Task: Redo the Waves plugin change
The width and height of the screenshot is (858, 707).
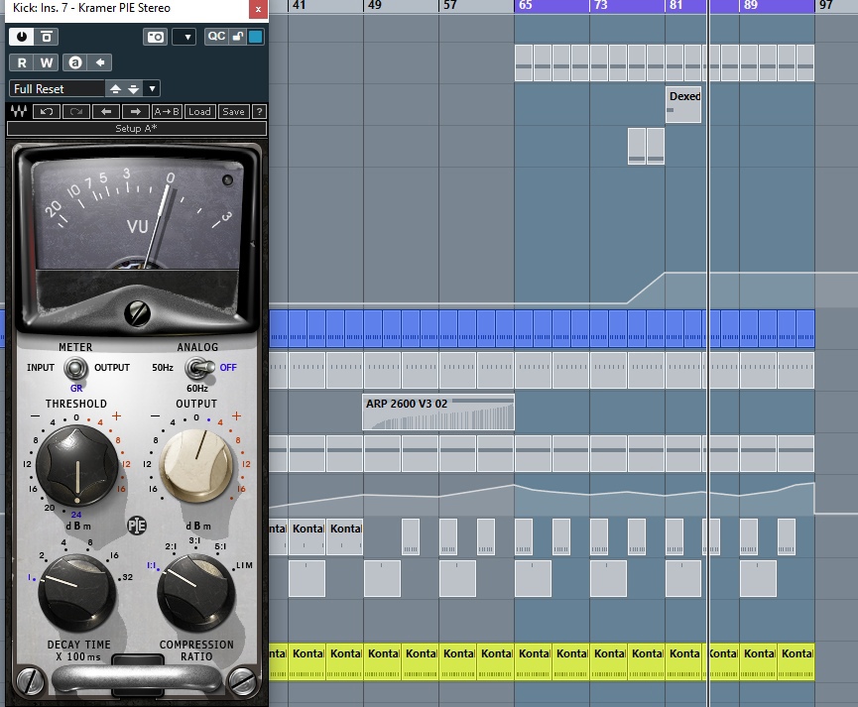Action: tap(76, 112)
